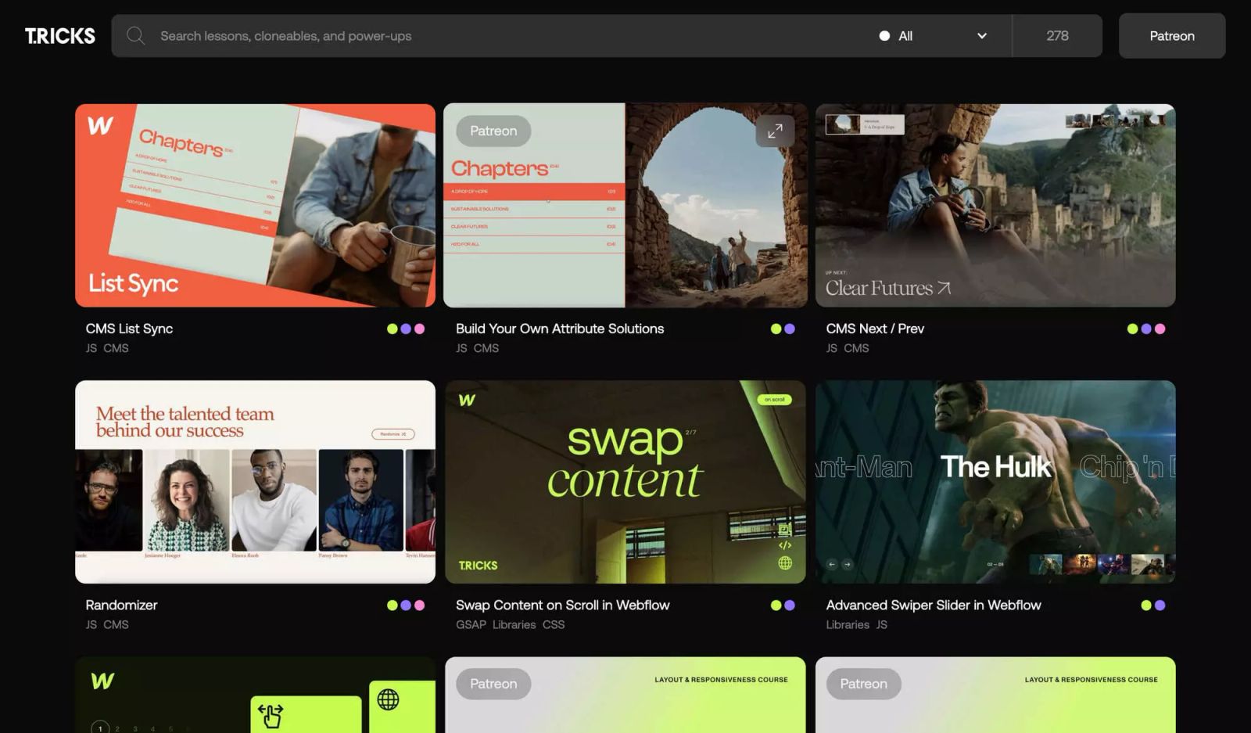Click the purple dot beside CMS List Sync
The width and height of the screenshot is (1251, 733).
click(406, 329)
